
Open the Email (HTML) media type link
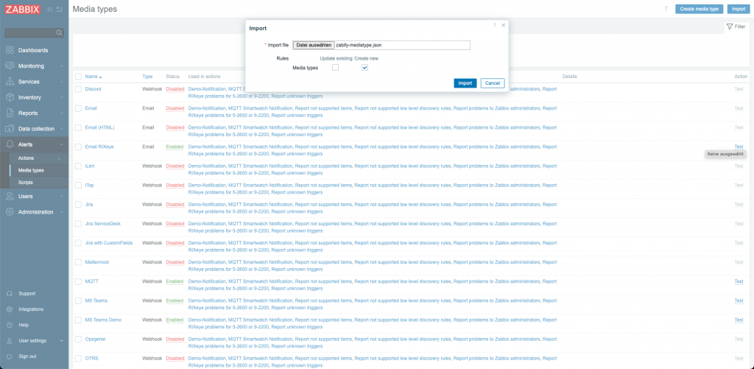99,127
